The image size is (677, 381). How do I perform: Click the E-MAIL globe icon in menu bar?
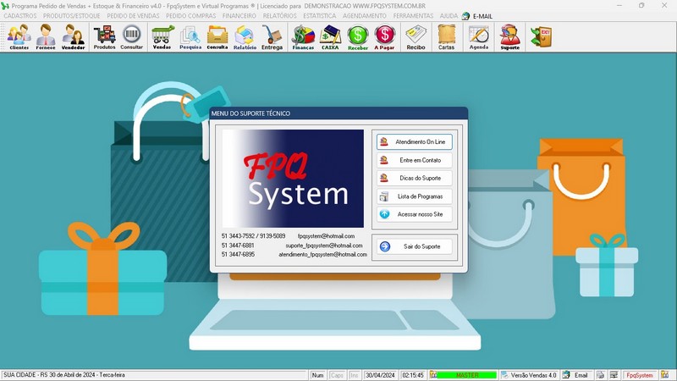(466, 16)
